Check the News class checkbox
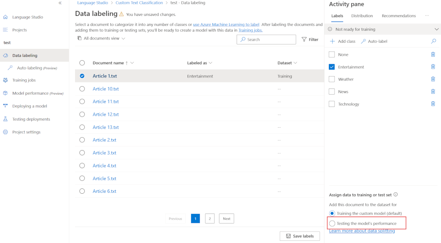Viewport: 441px width, 243px height. pos(332,92)
